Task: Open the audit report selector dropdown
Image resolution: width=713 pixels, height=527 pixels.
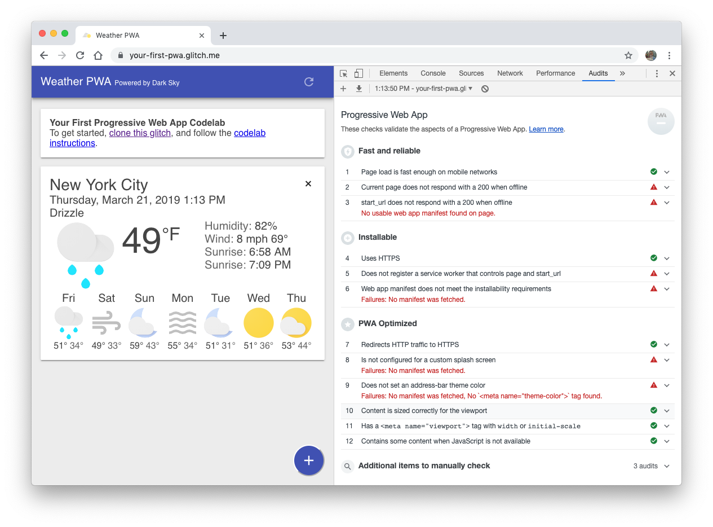Action: [423, 89]
